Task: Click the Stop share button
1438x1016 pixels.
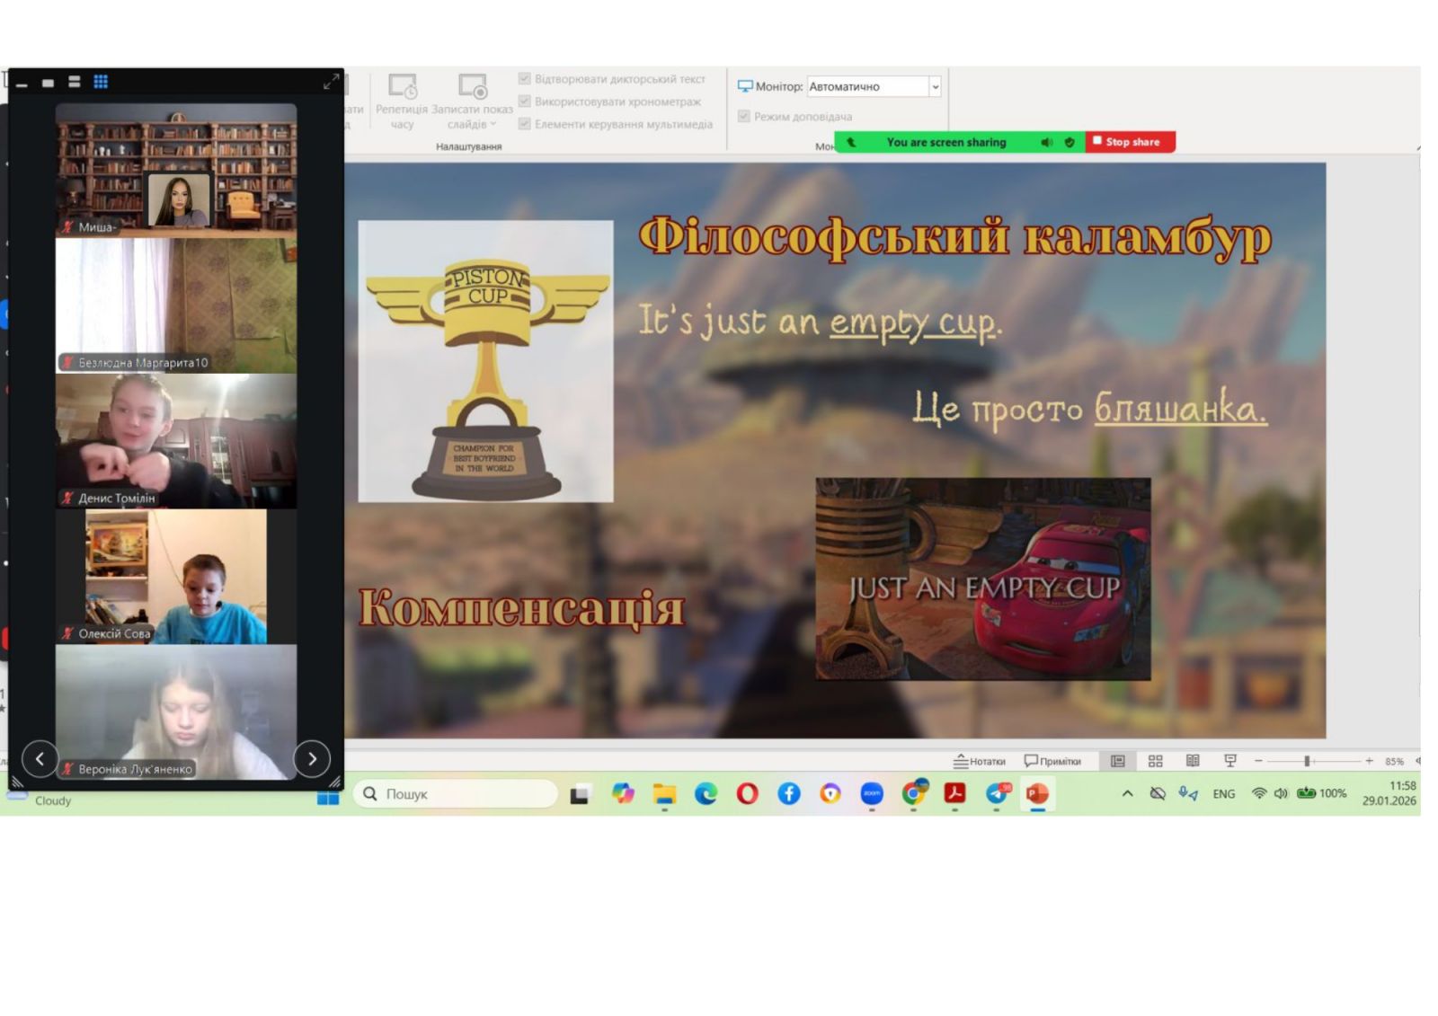Action: pyautogui.click(x=1130, y=142)
